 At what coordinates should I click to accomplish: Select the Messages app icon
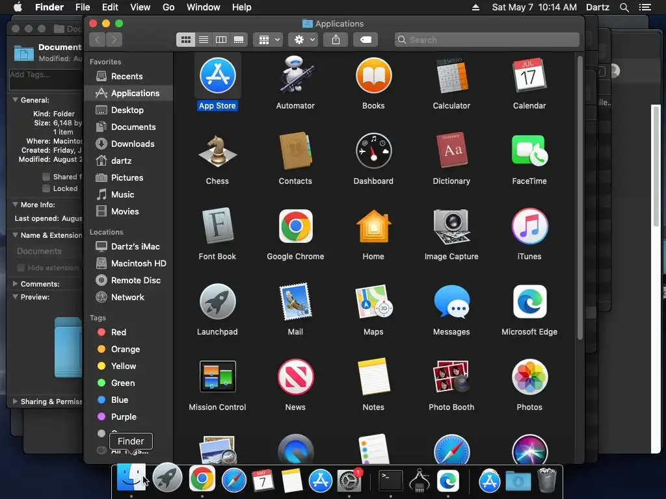[x=451, y=301]
